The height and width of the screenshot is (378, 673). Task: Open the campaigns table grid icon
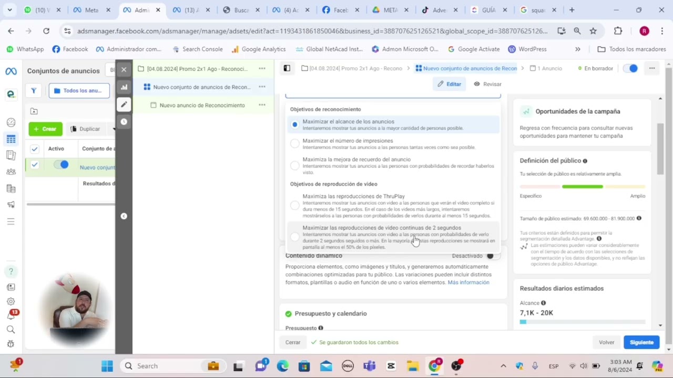11,139
